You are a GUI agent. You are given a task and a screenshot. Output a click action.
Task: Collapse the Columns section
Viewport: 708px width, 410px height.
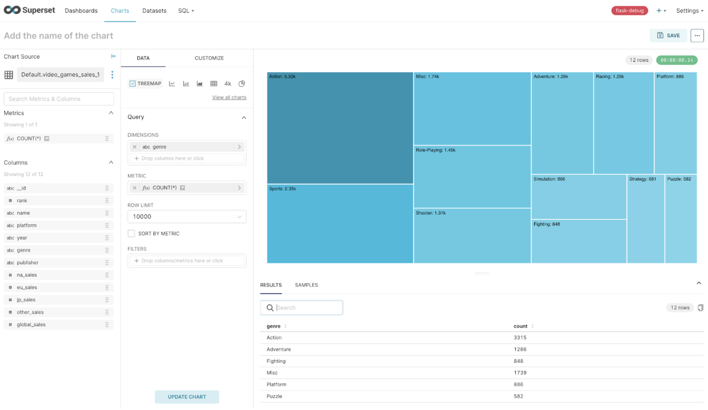click(x=111, y=162)
